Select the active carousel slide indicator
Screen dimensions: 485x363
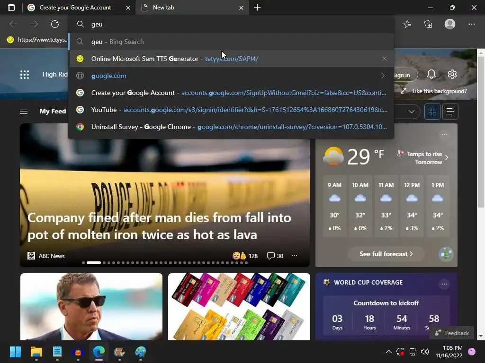click(x=93, y=263)
